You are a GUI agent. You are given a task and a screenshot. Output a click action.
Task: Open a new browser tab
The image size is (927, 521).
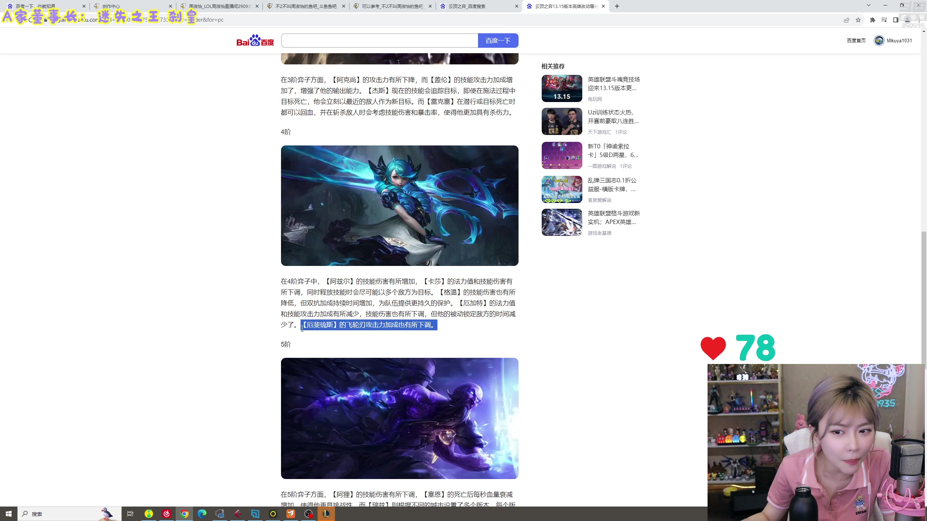coord(617,6)
